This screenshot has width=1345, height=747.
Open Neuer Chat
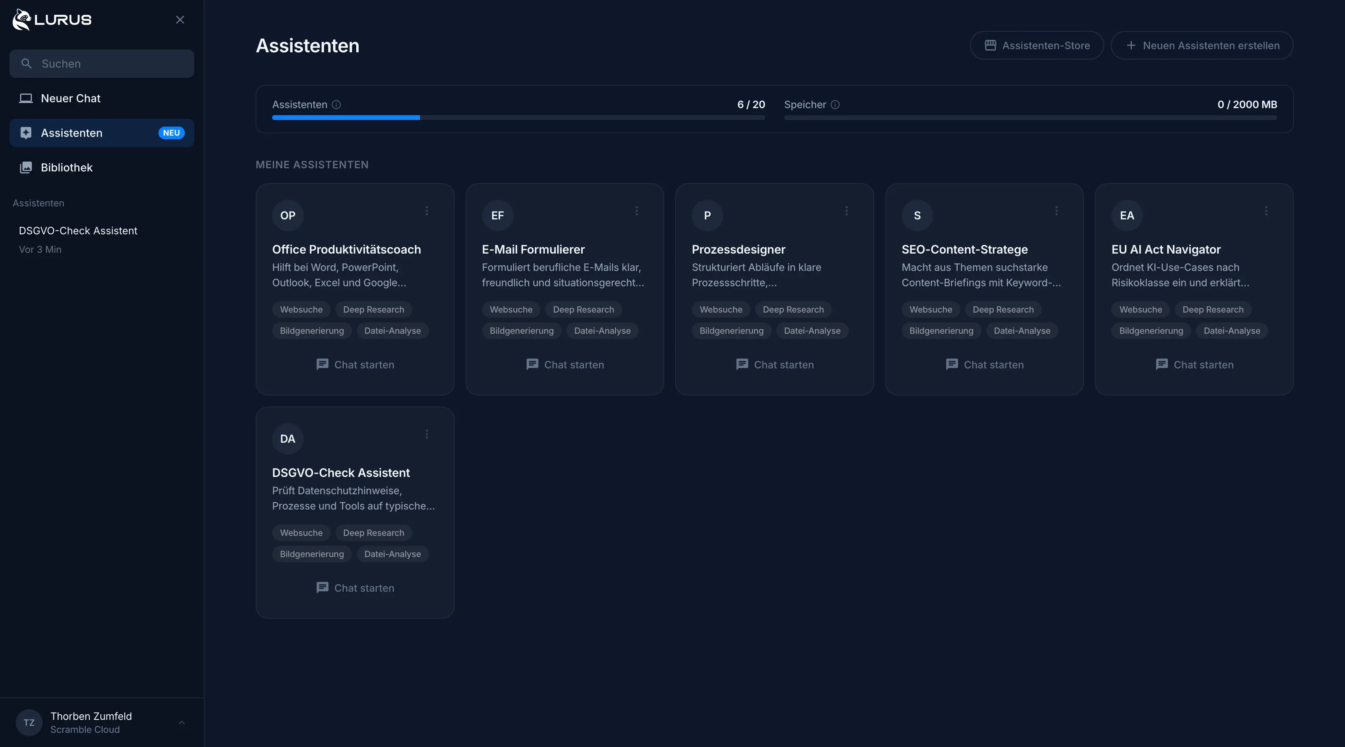[x=102, y=98]
